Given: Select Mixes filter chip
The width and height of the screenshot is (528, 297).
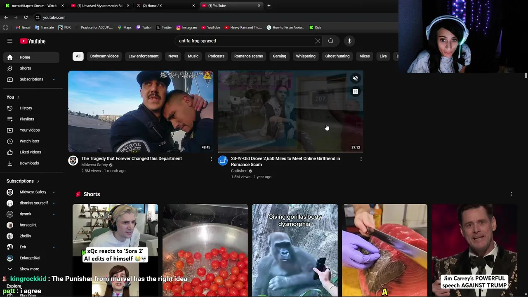Looking at the screenshot, I should 365,56.
